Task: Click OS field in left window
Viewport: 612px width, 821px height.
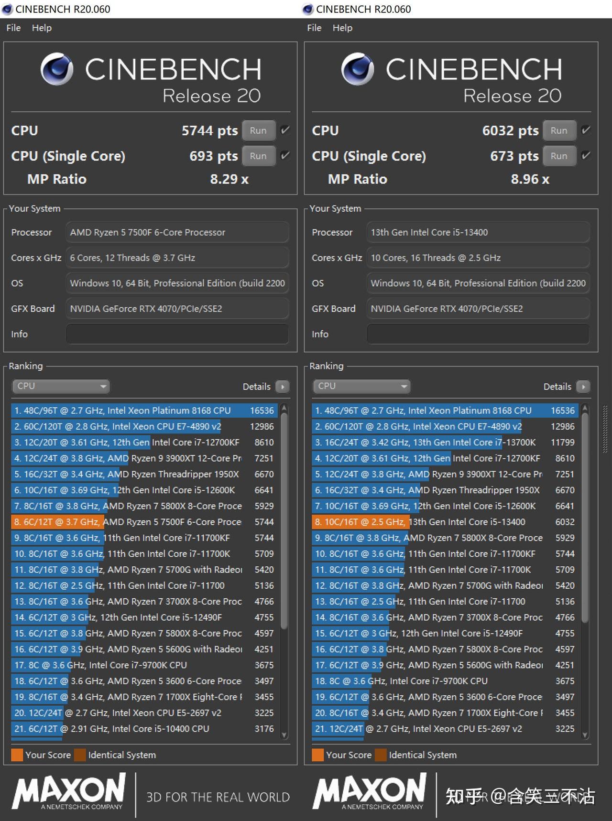Action: pos(177,283)
